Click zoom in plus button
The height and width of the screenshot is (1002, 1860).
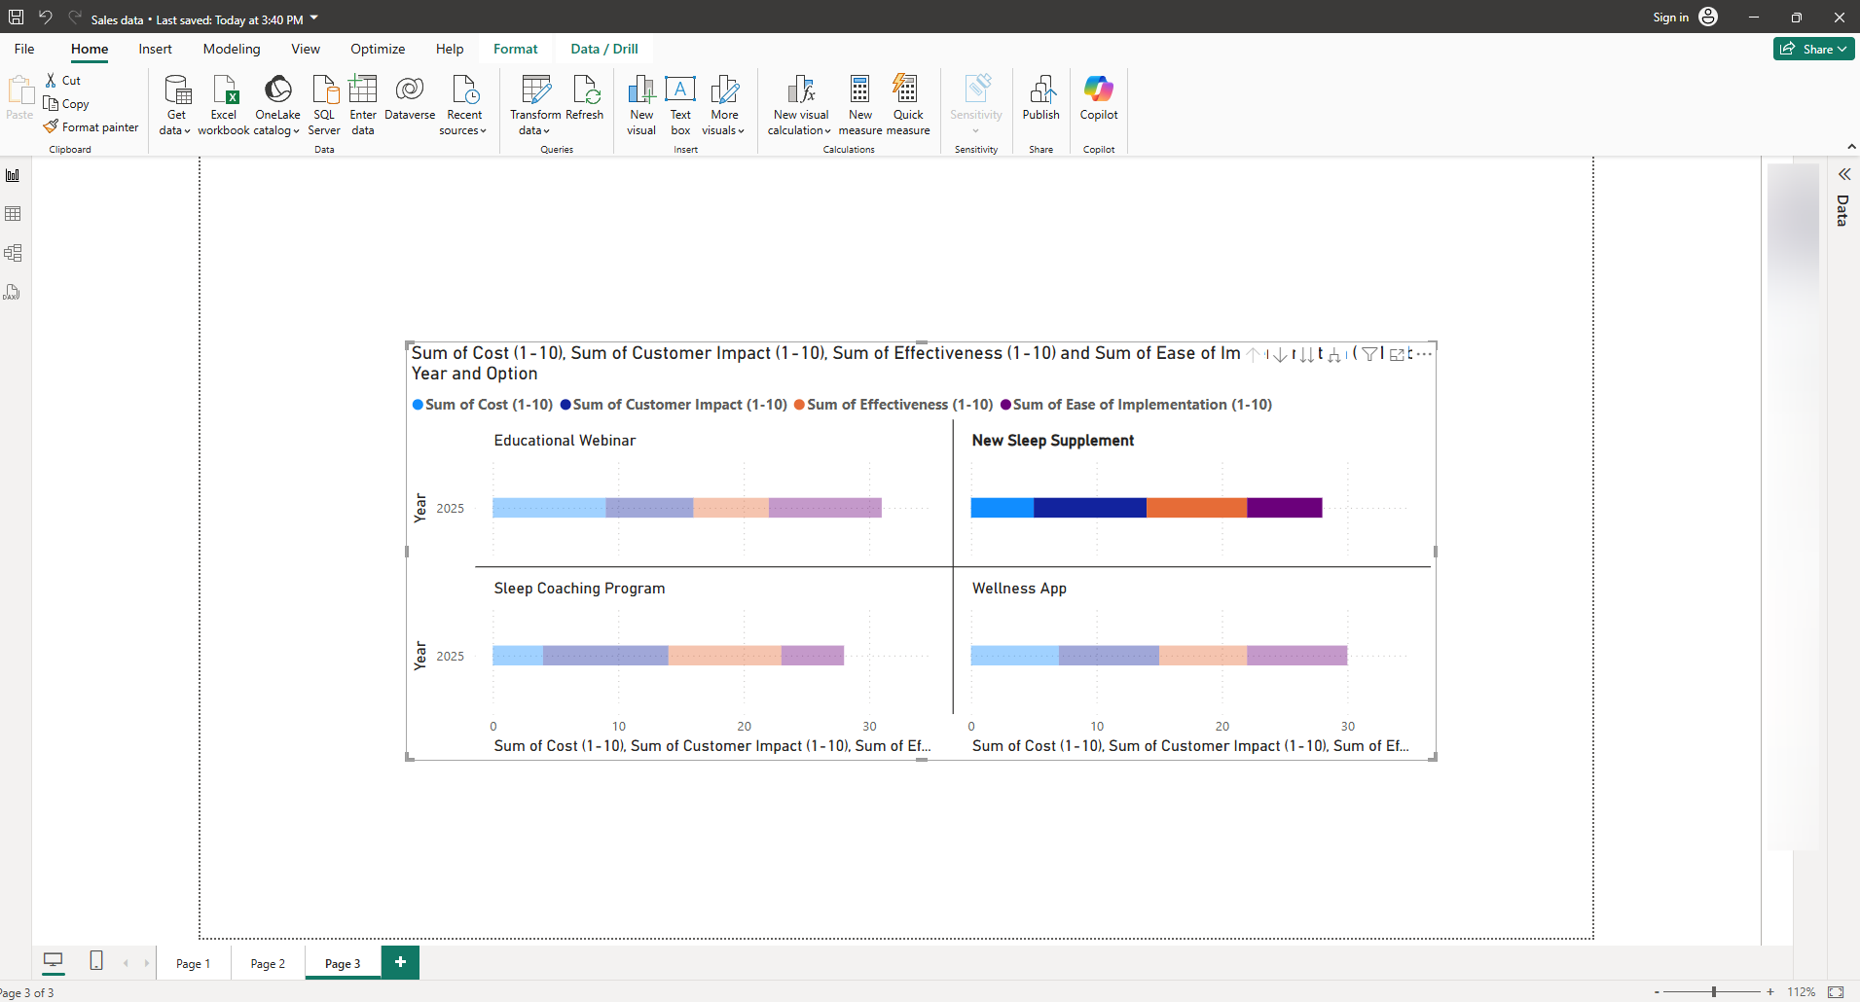click(1770, 991)
